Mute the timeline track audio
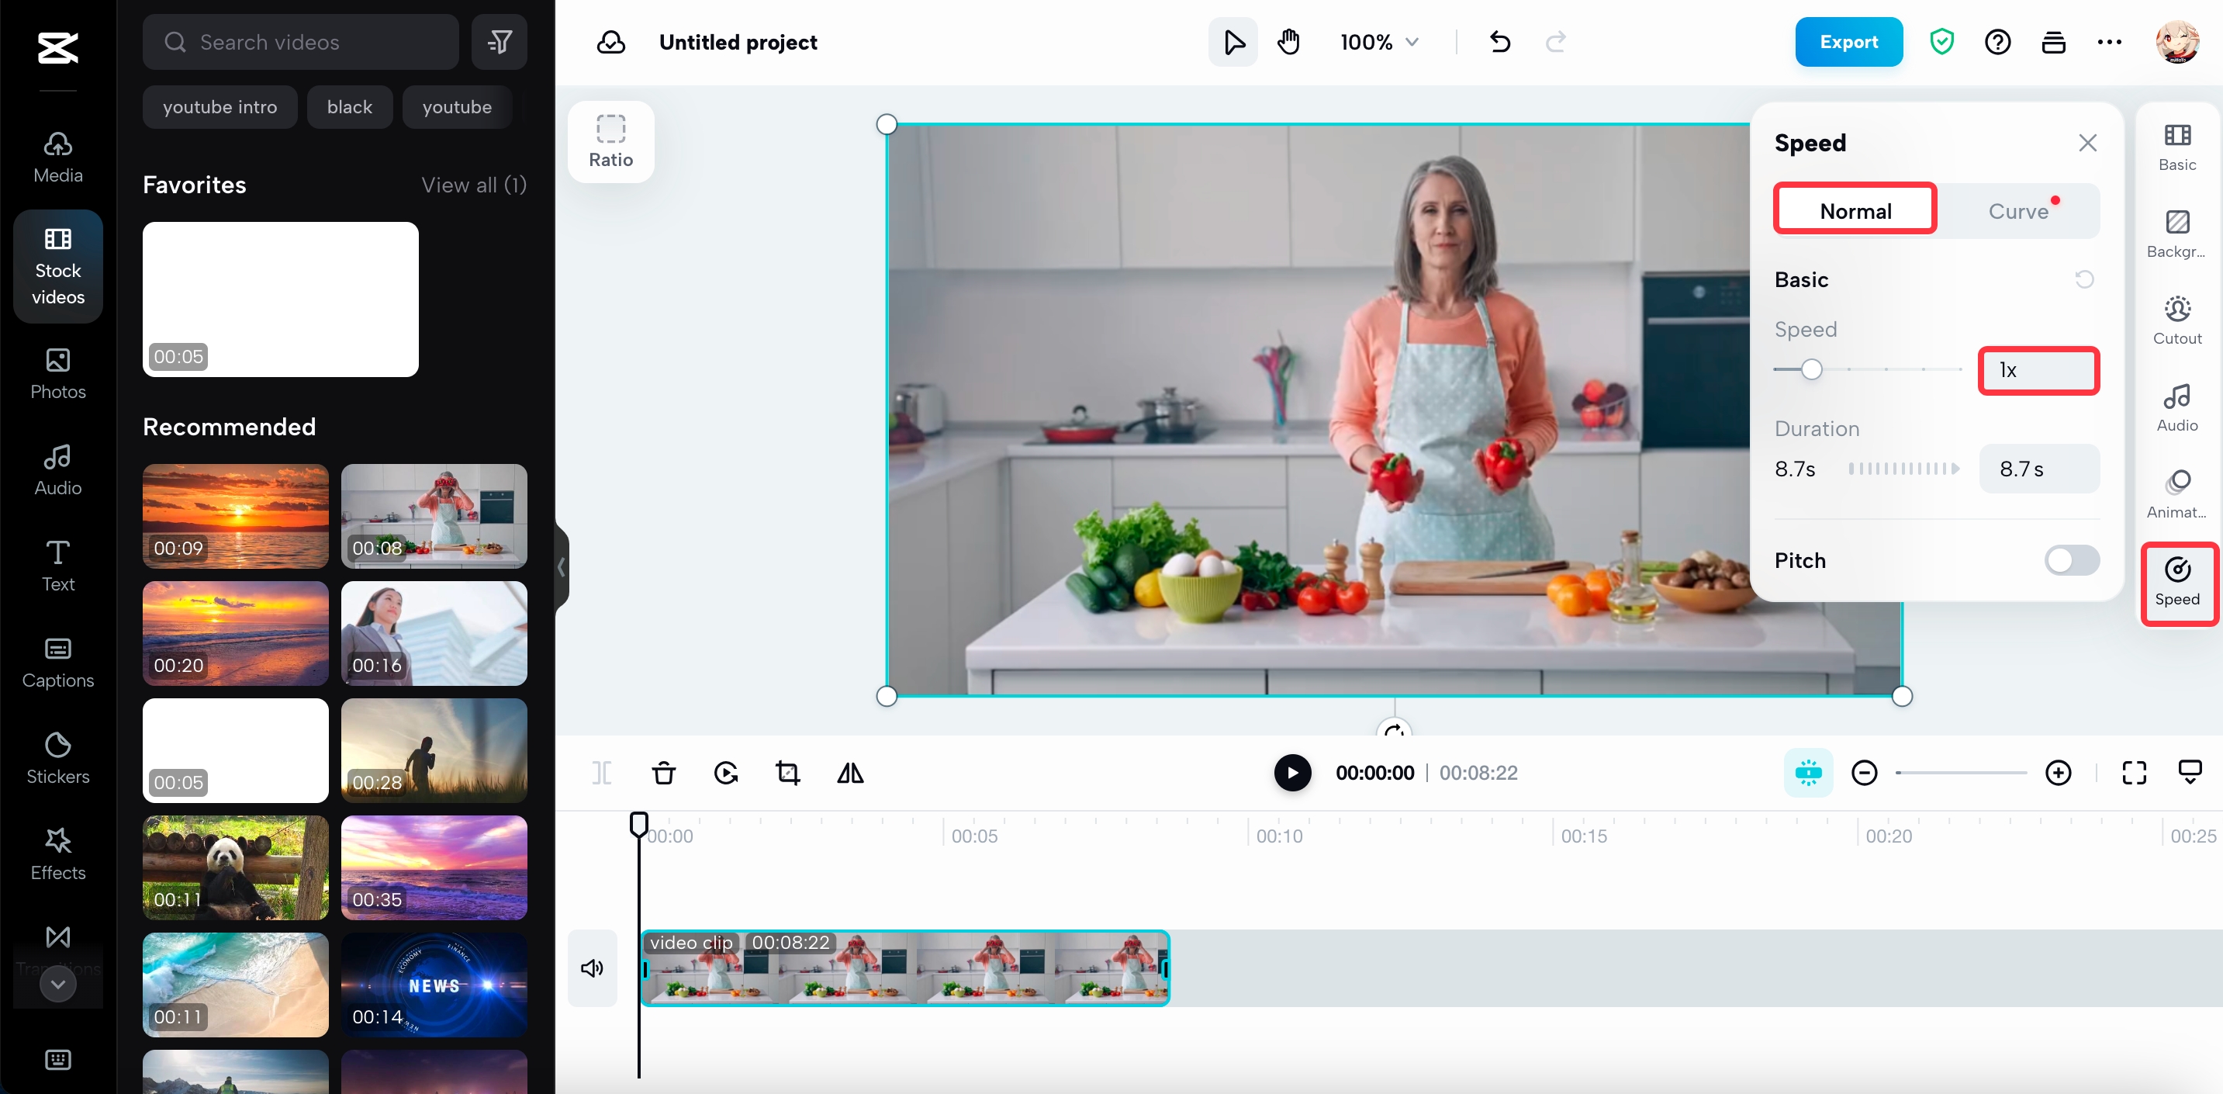Screen dimensions: 2223x1094 (592, 968)
